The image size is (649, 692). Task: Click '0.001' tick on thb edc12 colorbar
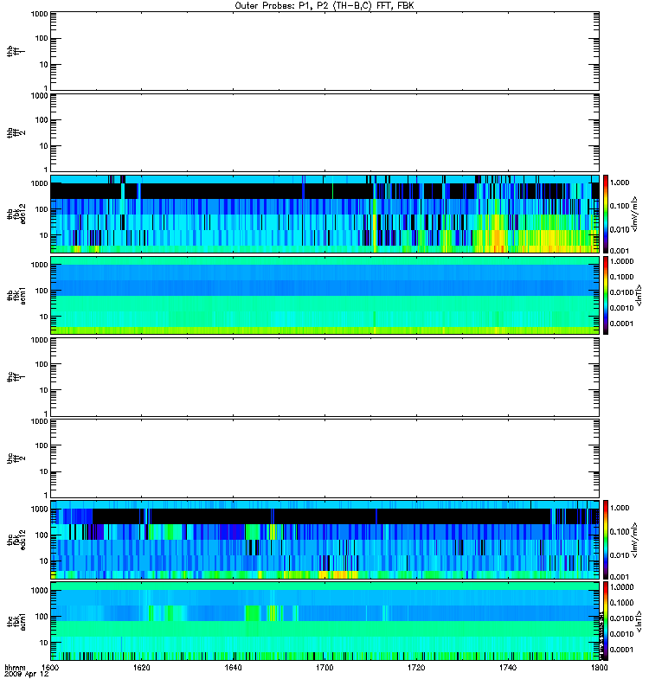(620, 251)
